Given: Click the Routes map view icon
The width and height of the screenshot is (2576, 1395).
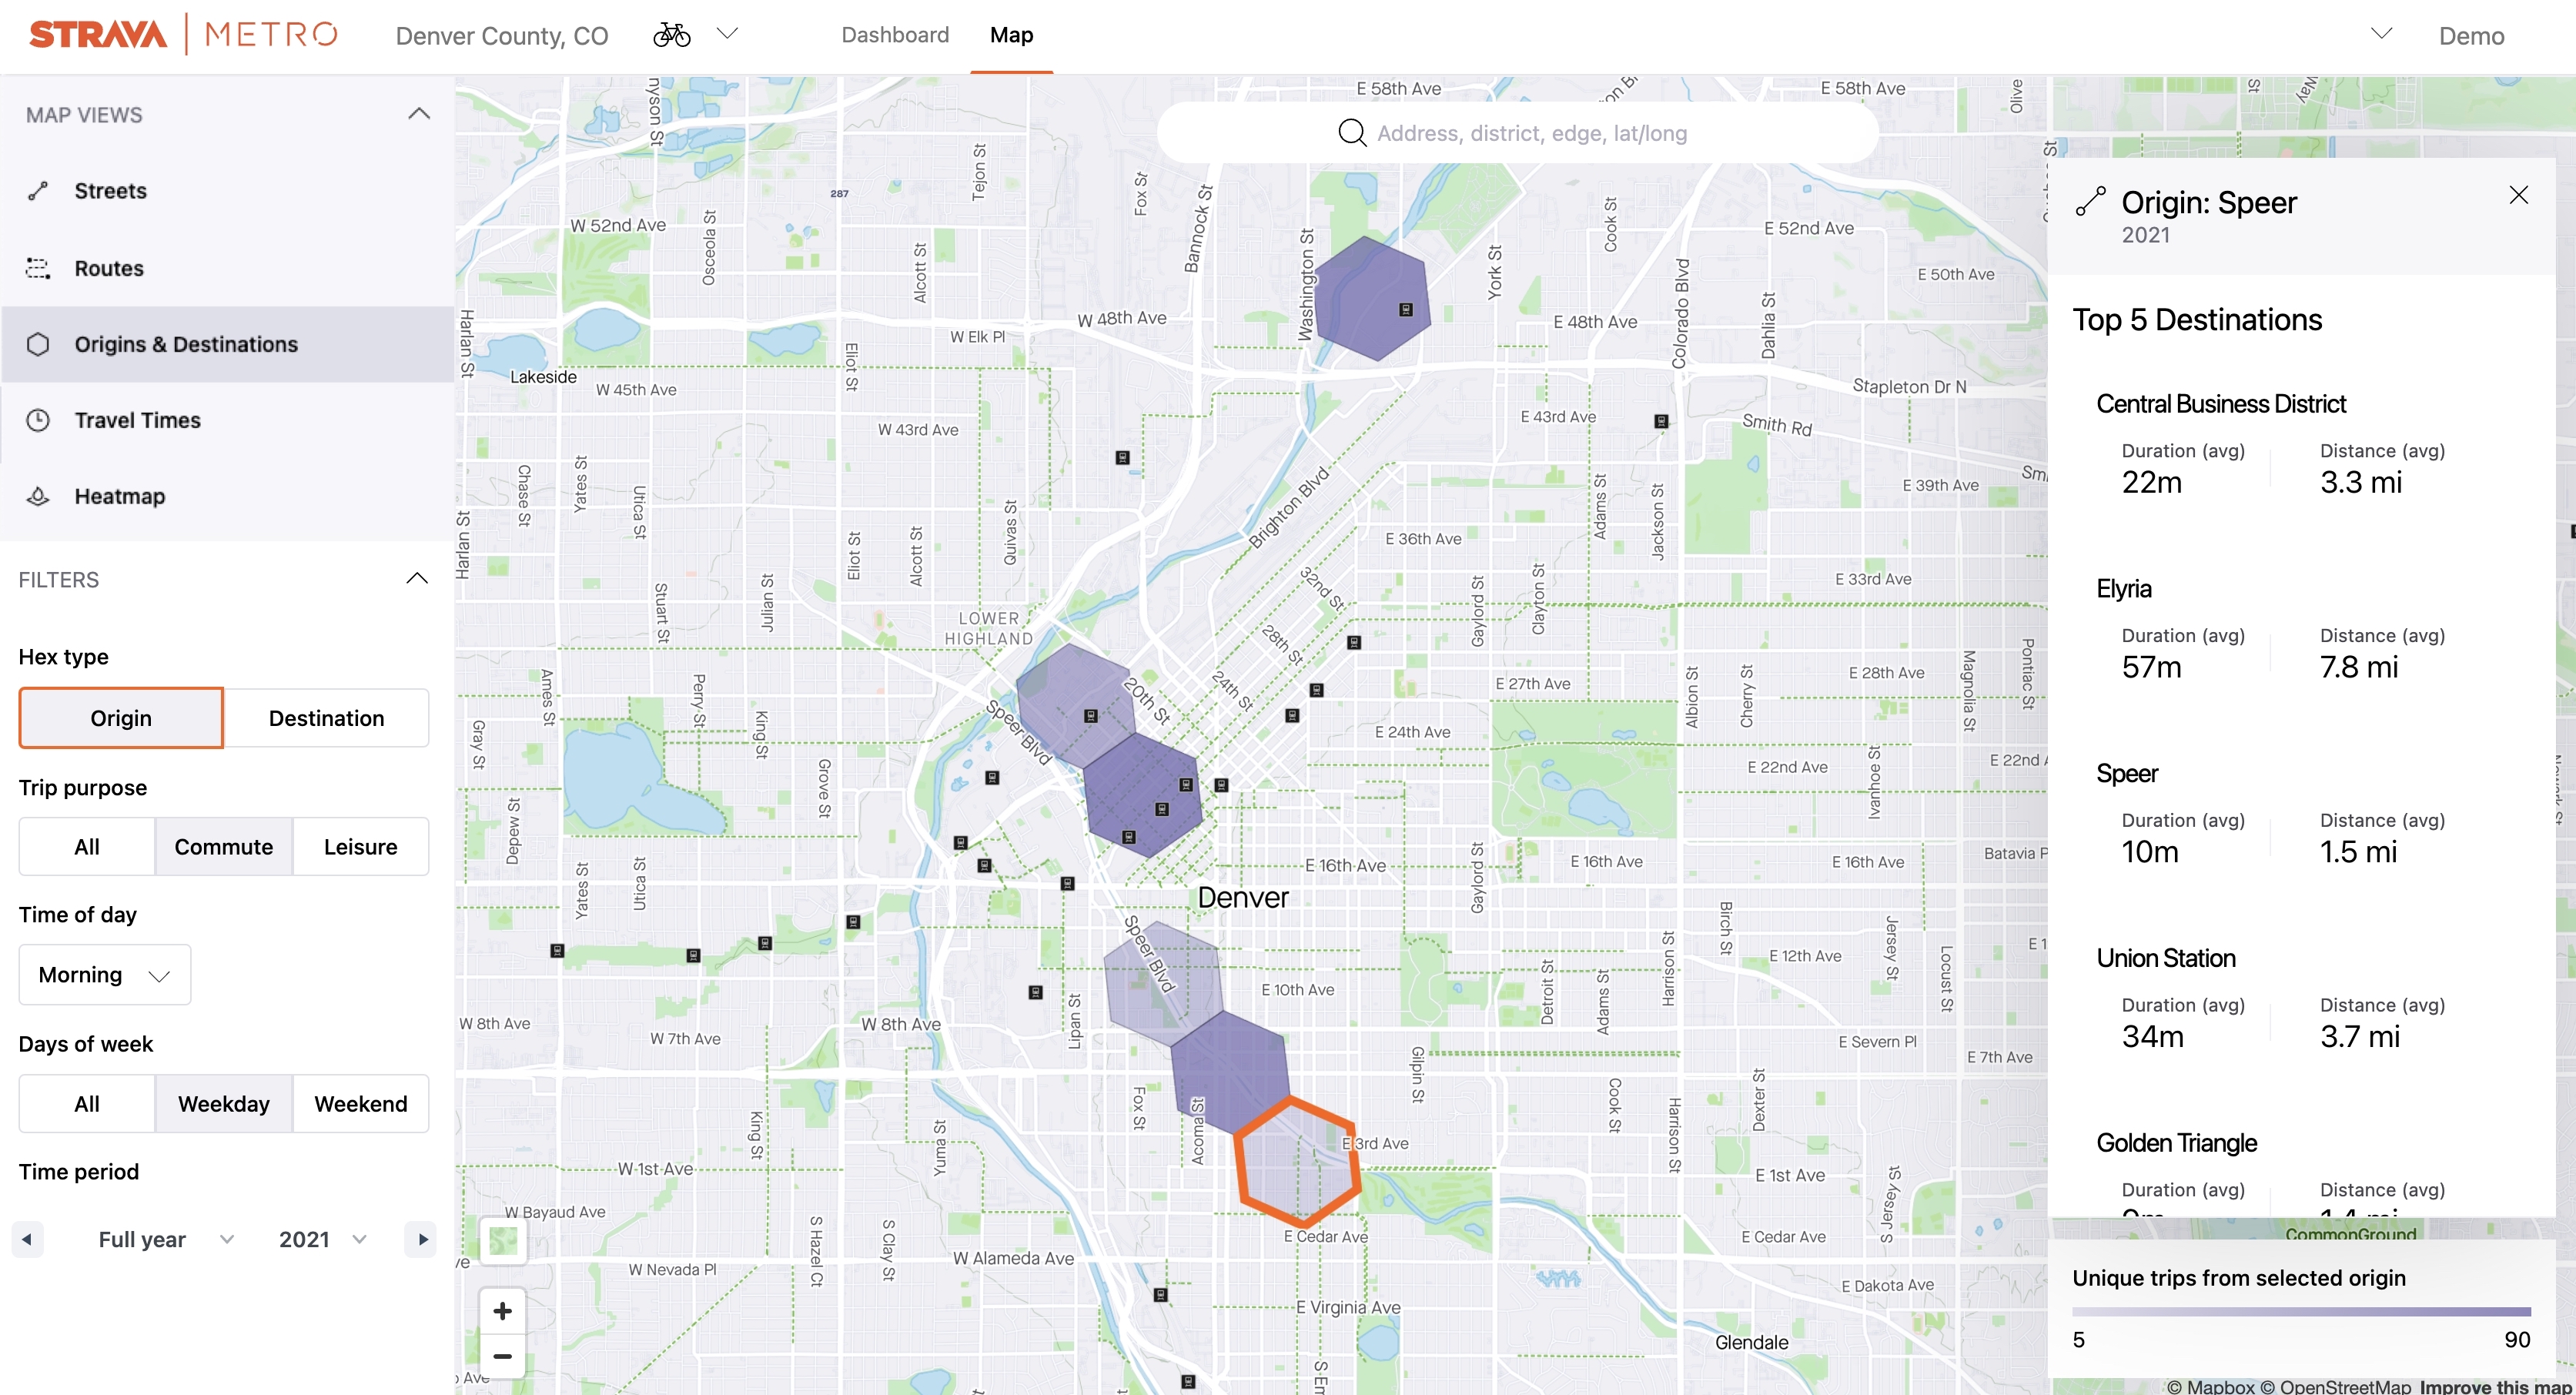Looking at the screenshot, I should (x=38, y=266).
